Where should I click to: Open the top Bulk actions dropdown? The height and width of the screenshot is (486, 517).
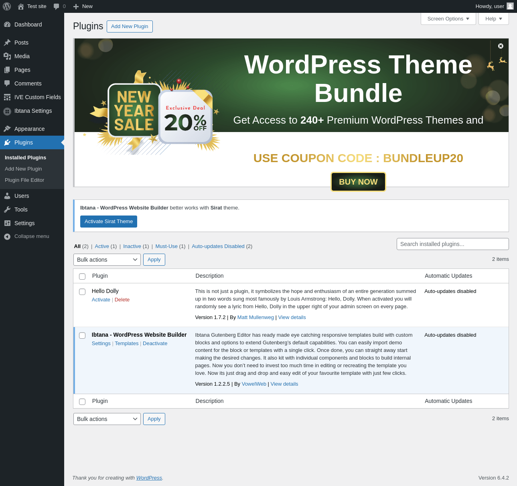click(x=107, y=260)
